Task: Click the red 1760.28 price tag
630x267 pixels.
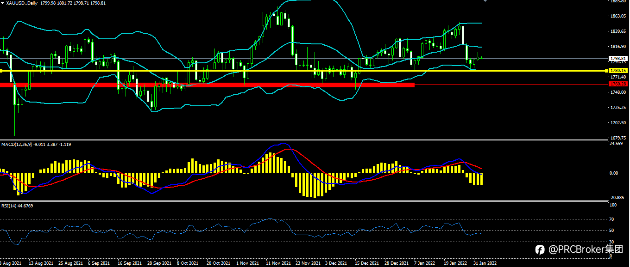Action: 618,84
